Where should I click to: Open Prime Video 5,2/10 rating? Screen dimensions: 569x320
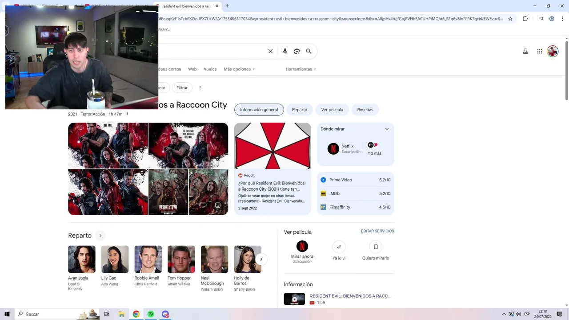point(356,180)
